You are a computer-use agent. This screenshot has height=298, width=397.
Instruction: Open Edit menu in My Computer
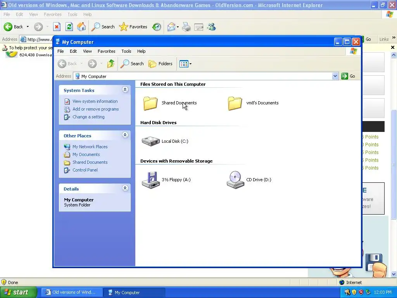click(x=73, y=51)
